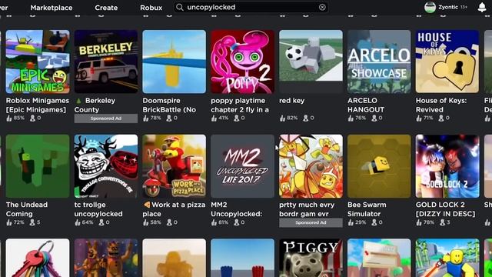The width and height of the screenshot is (492, 277).
Task: Open MM2 Uncopylocked Lite 2017 thumbnail
Action: tap(243, 166)
